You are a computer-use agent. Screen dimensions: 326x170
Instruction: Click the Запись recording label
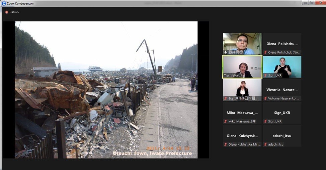point(14,12)
